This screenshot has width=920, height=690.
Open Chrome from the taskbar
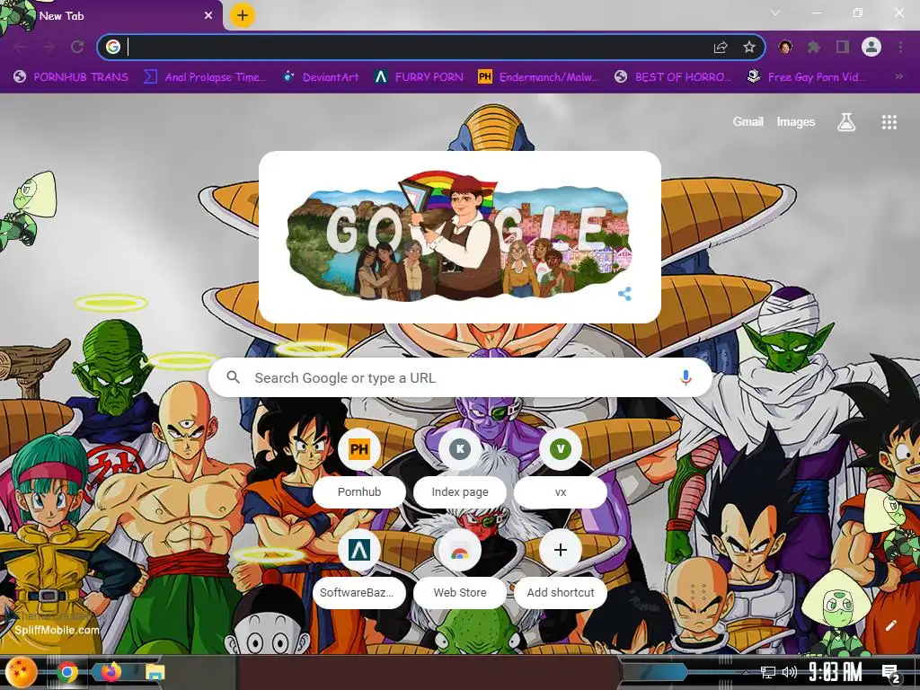(x=67, y=672)
